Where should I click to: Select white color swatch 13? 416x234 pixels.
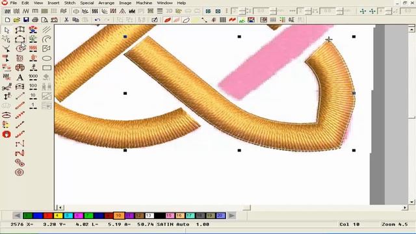[x=149, y=216]
